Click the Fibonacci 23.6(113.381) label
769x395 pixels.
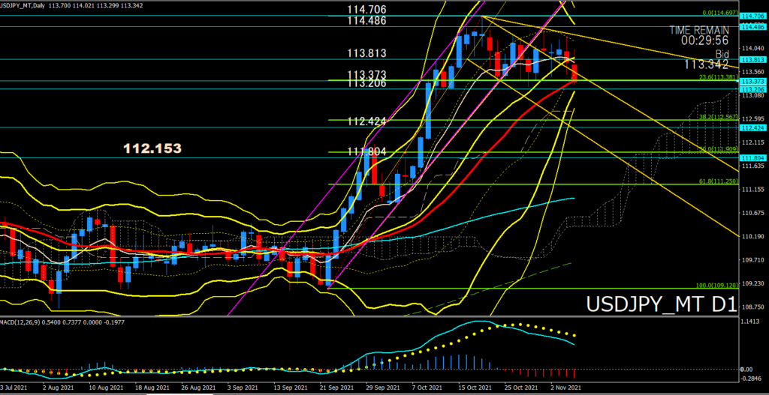[x=719, y=77]
